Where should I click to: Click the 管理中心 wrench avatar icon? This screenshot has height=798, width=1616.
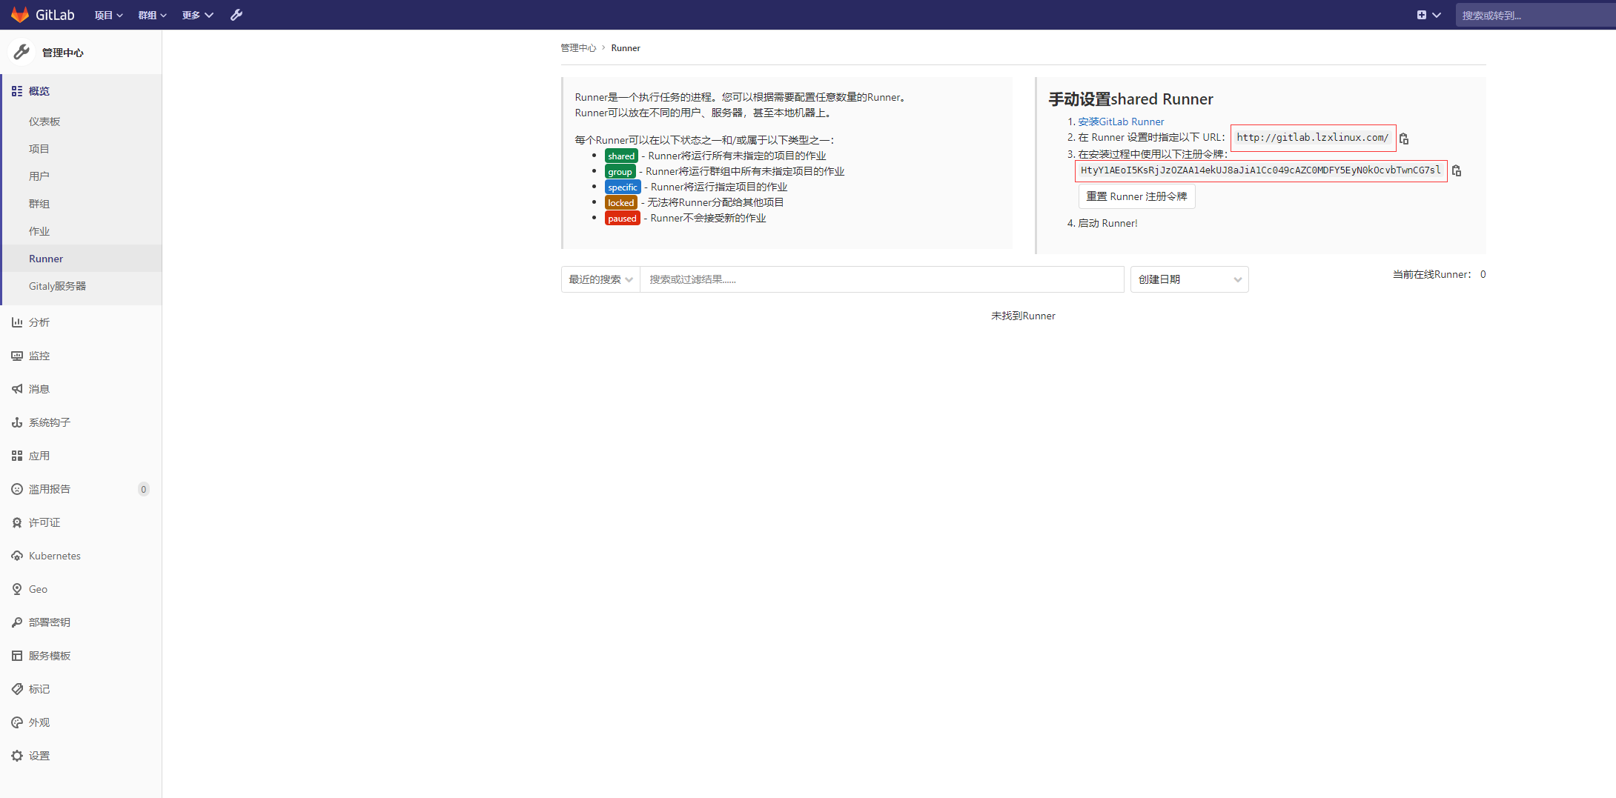tap(21, 52)
